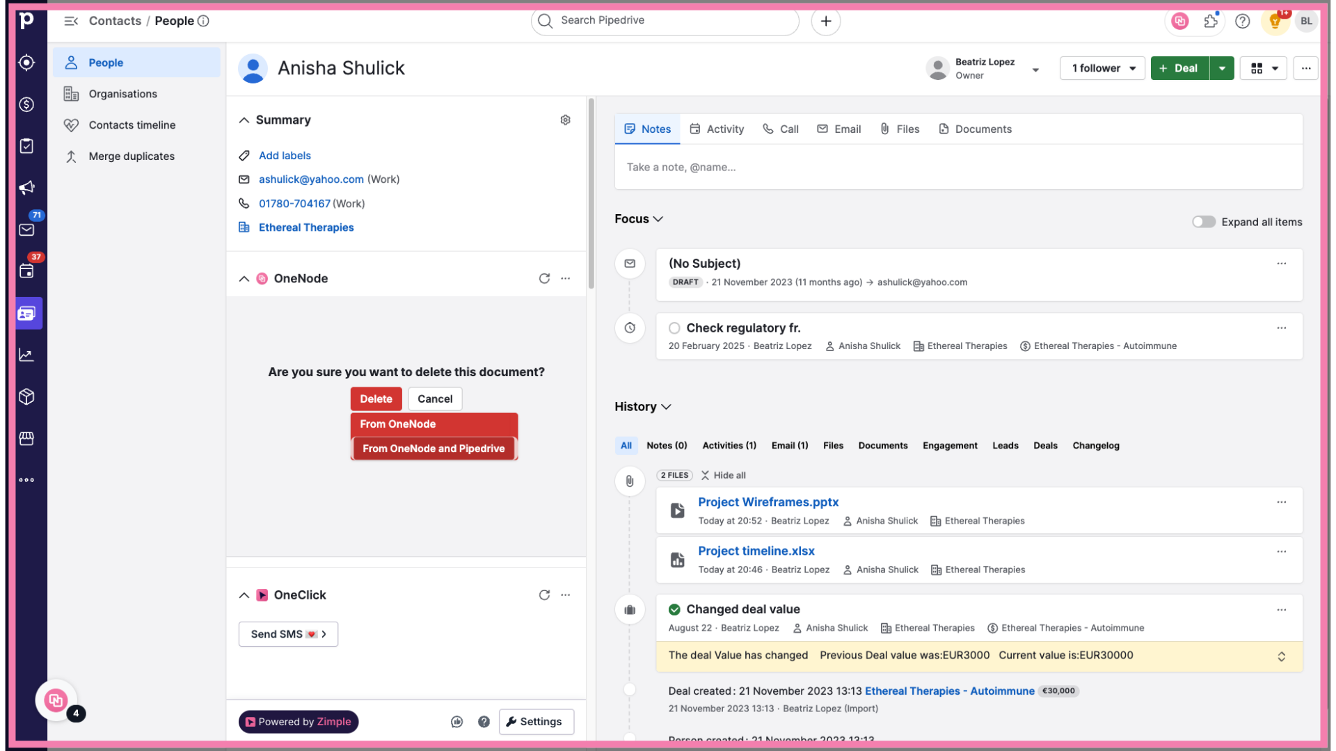Open Products cube icon in sidebar

pyautogui.click(x=26, y=396)
